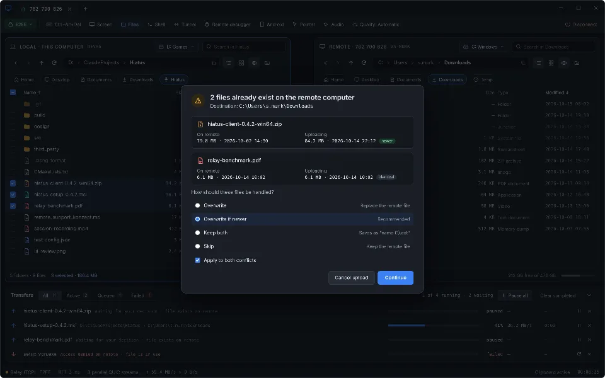Go up one folder in Local pane

click(x=42, y=63)
